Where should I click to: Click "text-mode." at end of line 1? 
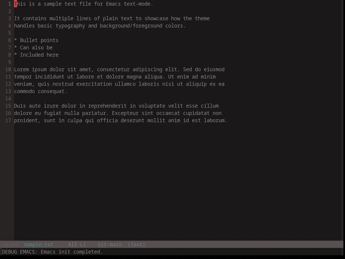tap(139, 4)
